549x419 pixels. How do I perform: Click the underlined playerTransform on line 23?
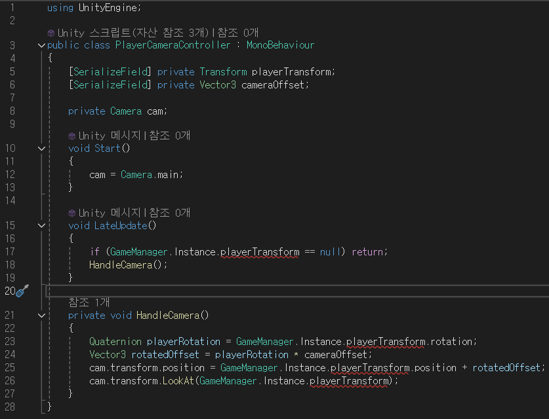386,341
